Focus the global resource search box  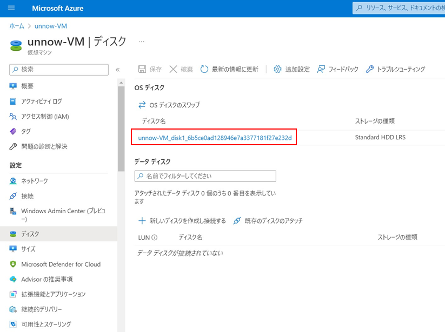pos(398,8)
